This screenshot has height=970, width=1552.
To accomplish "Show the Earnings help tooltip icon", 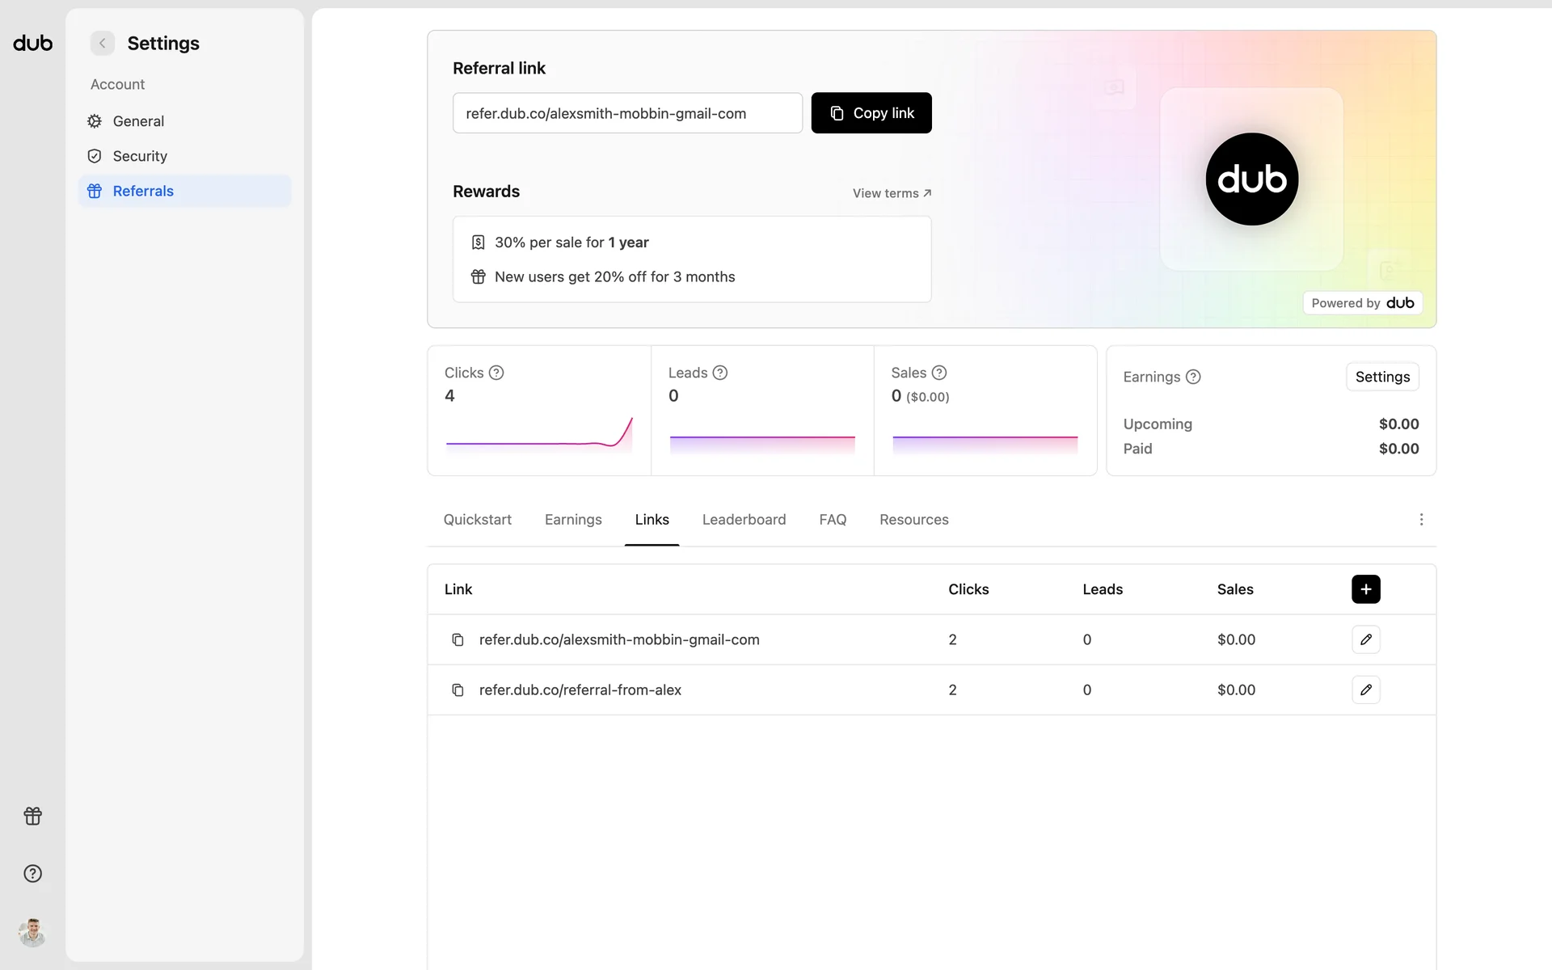I will coord(1193,377).
